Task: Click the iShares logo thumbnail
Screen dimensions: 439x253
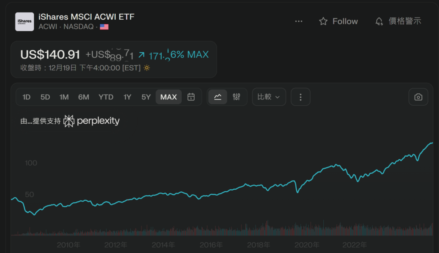Action: [24, 21]
